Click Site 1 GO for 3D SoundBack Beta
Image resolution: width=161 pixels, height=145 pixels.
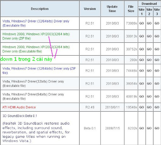(x=142, y=128)
